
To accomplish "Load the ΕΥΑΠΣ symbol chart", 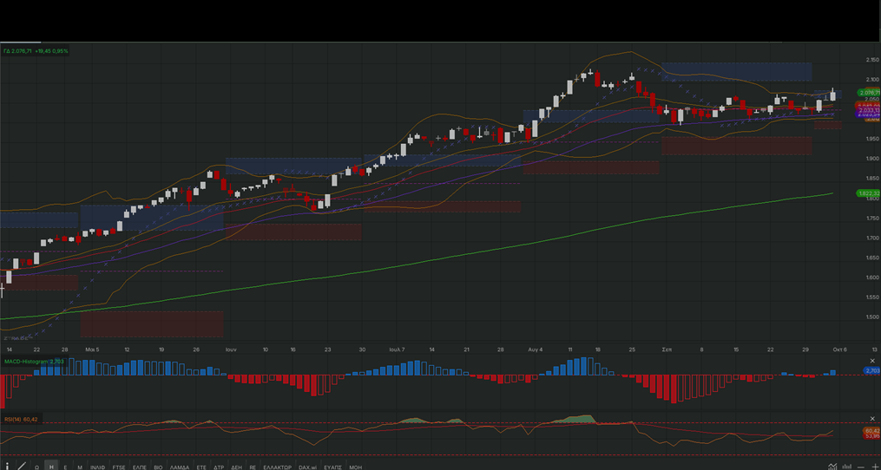I will click(x=333, y=467).
